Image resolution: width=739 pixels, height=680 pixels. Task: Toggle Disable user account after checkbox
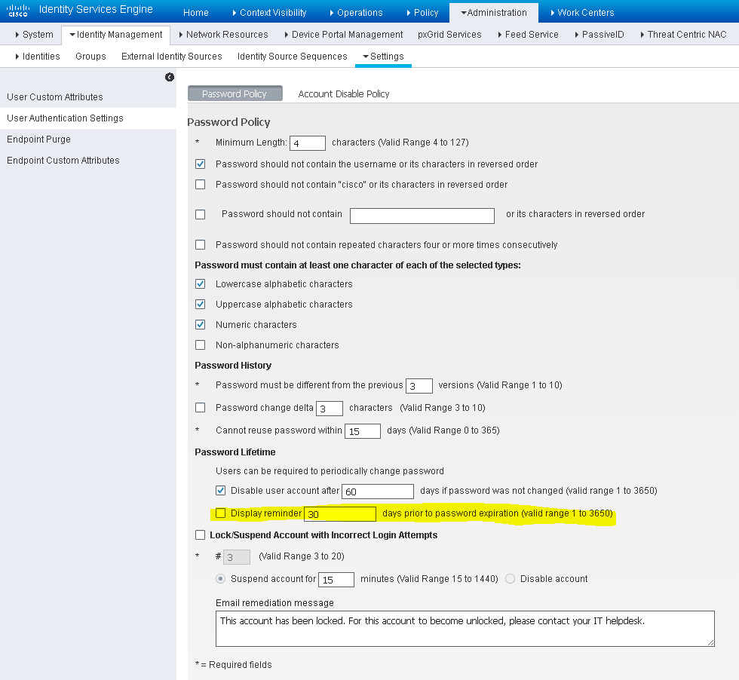[220, 490]
